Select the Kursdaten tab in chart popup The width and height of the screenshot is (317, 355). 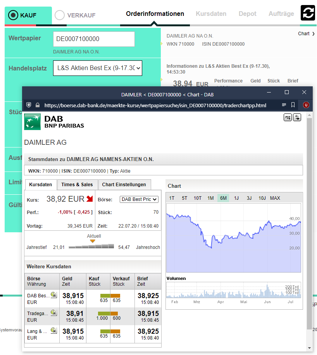pyautogui.click(x=41, y=185)
